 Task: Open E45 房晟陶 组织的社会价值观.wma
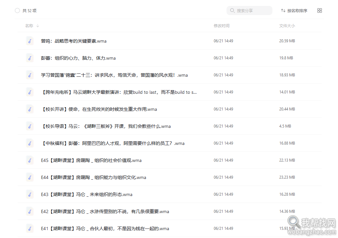pyautogui.click(x=91, y=160)
